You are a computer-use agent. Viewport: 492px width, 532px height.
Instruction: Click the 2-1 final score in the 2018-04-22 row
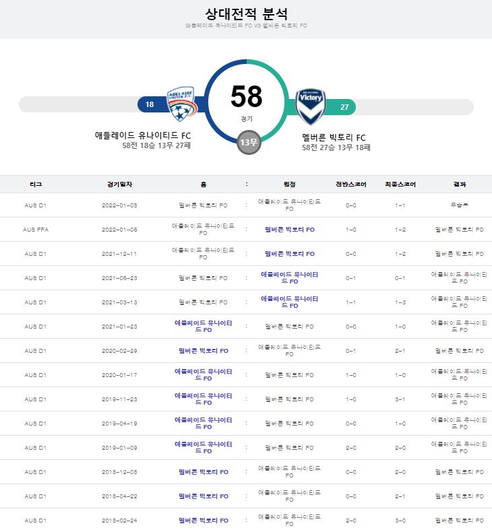coord(400,496)
